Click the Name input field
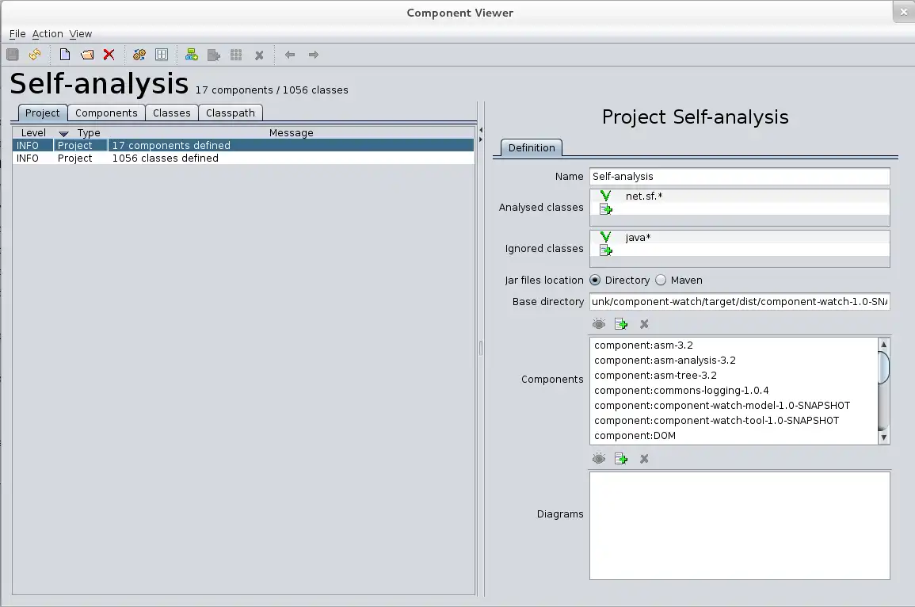 [739, 176]
